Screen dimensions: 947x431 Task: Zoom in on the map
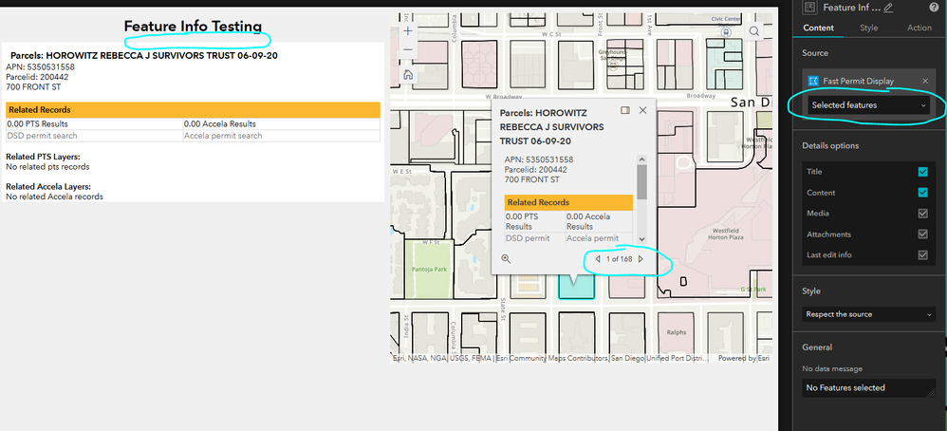[408, 30]
